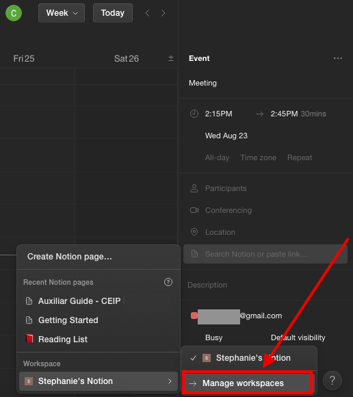This screenshot has width=353, height=397.
Task: Set the event Repeat option
Action: tap(300, 157)
